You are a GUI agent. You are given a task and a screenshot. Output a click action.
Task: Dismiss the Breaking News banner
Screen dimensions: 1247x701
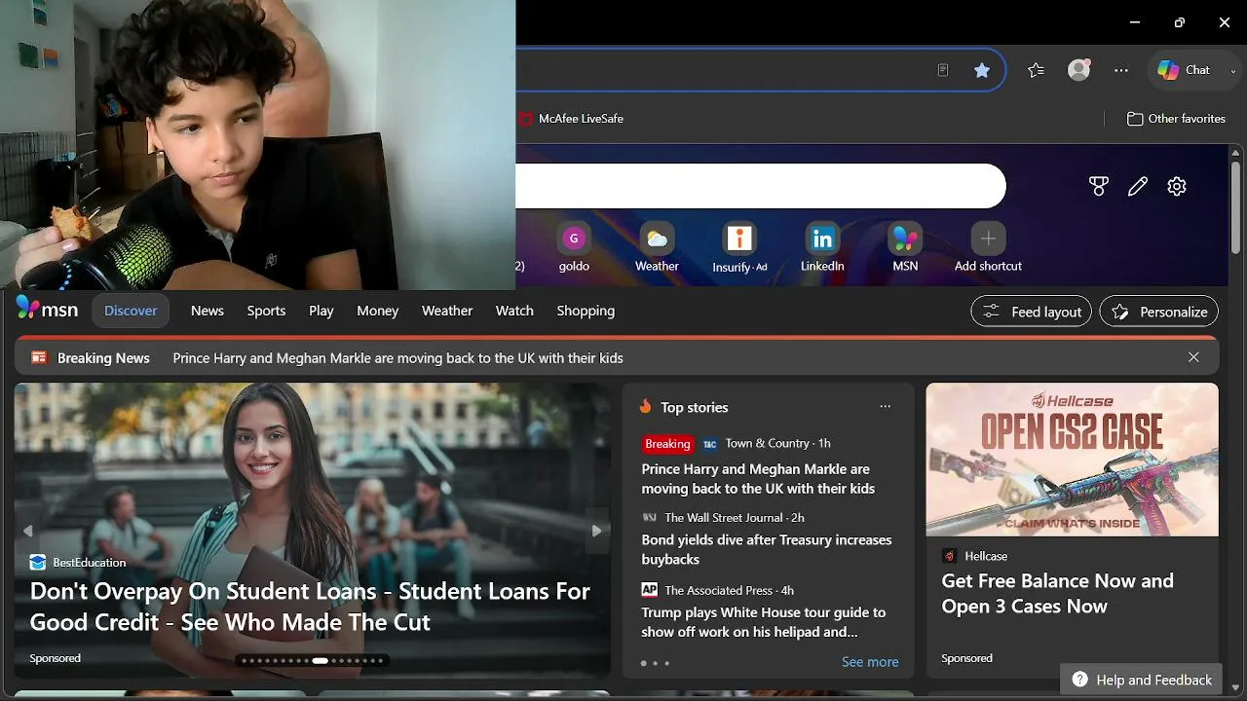tap(1193, 357)
